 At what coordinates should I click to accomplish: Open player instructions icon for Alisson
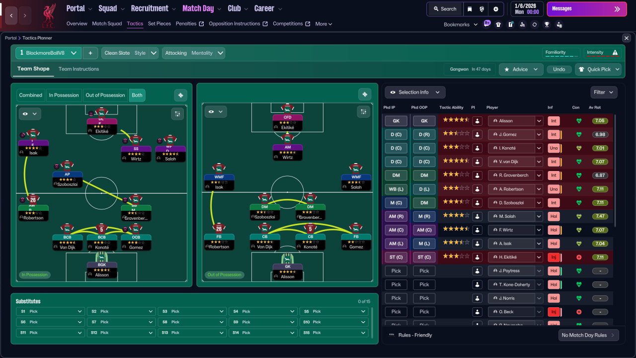click(x=477, y=121)
